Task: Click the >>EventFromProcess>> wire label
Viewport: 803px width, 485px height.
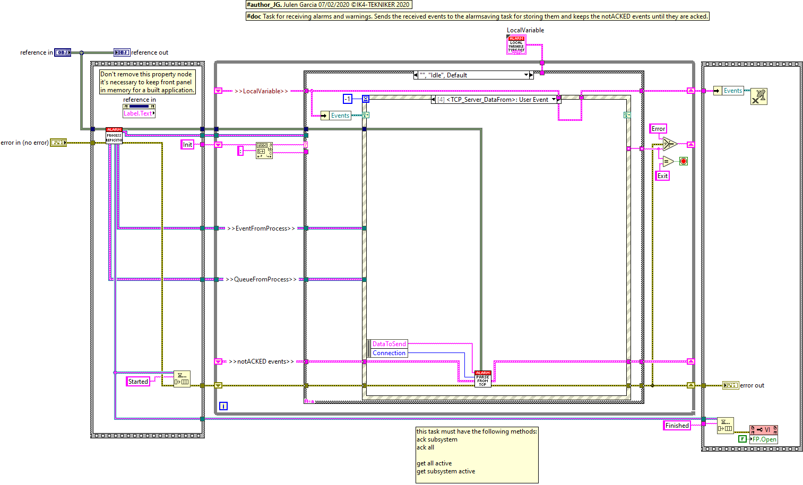Action: point(261,228)
